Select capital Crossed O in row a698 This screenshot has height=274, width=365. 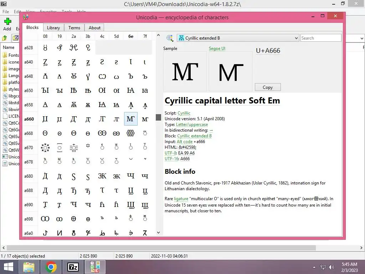pyautogui.click(x=73, y=219)
